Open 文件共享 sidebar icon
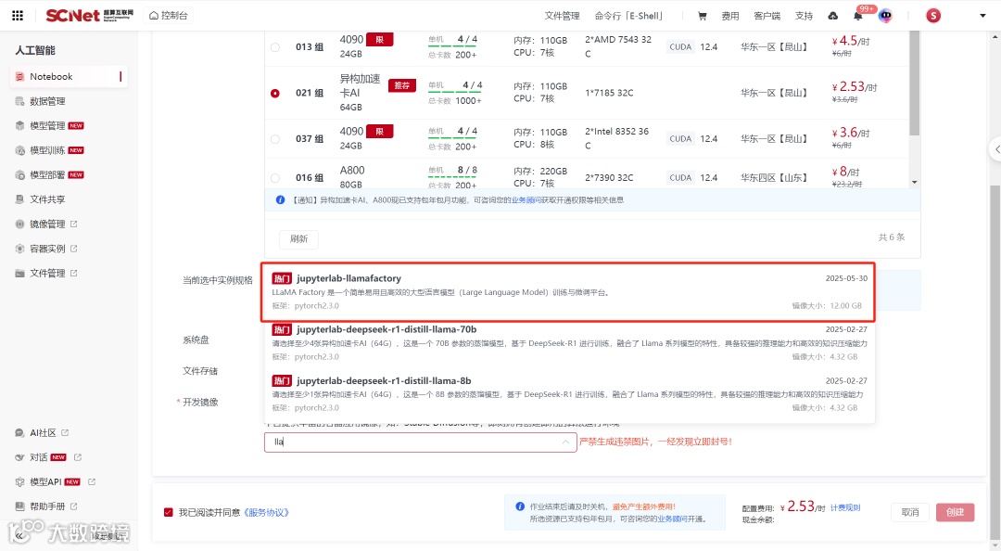The height and width of the screenshot is (551, 1001). 19,199
